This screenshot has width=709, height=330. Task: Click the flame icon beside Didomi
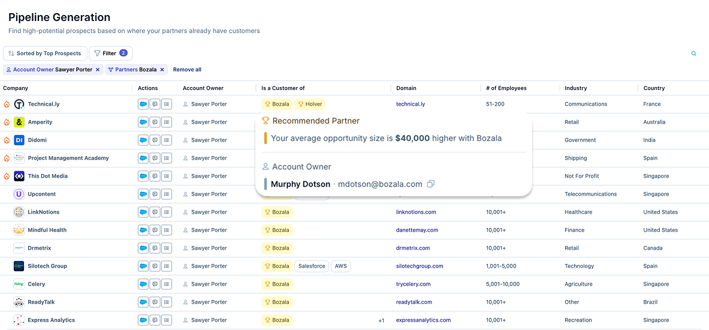coord(7,140)
